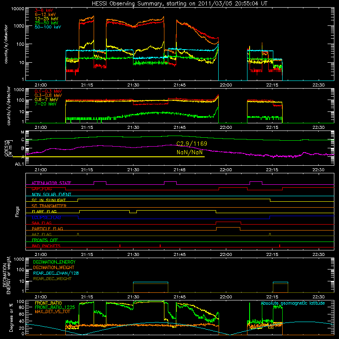Click the "Degrees or %" axis title
The image size is (339, 339).
(x=11, y=317)
